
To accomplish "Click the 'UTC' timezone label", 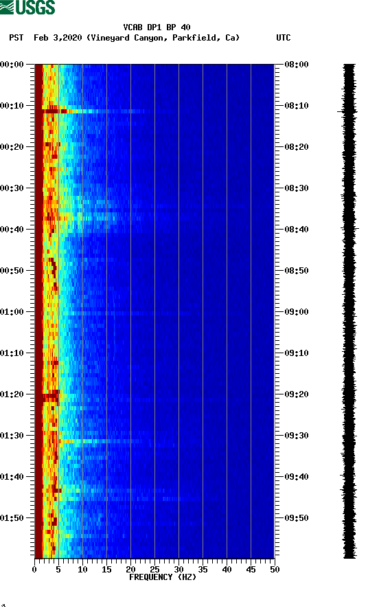I will point(284,38).
